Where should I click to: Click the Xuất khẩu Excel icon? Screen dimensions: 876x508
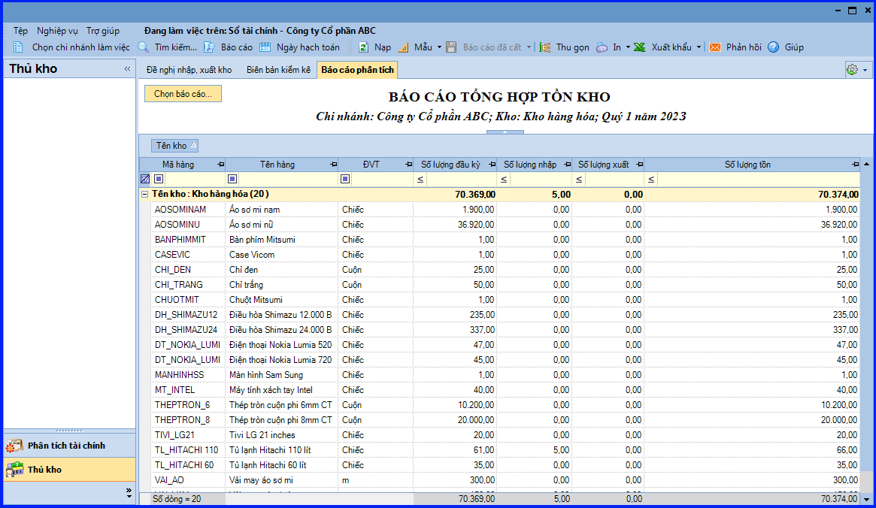click(x=640, y=47)
